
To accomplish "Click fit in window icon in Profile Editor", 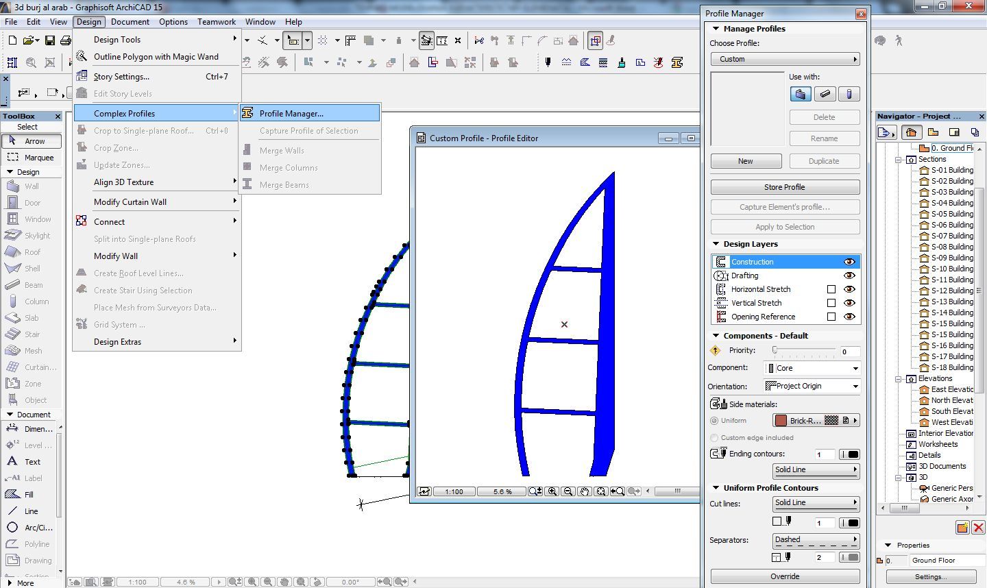I will pos(601,491).
